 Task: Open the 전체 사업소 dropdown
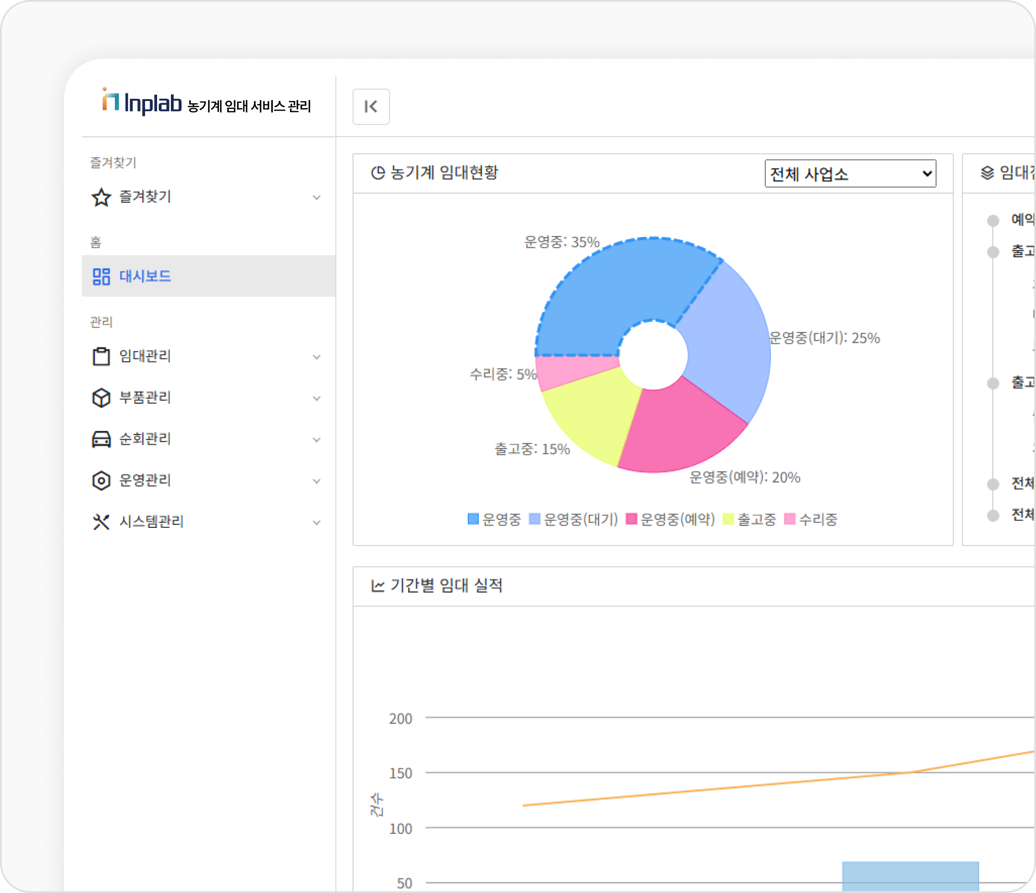(x=850, y=174)
